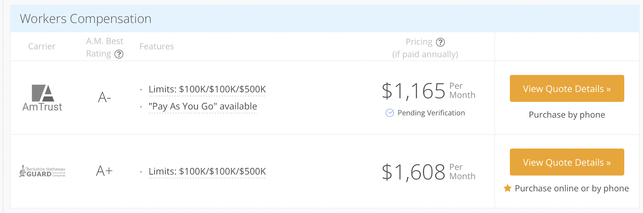Click Berkshire Hathaway Limits $100K/$100K/$500K feature
Screen dimensions: 643x213
(207, 172)
